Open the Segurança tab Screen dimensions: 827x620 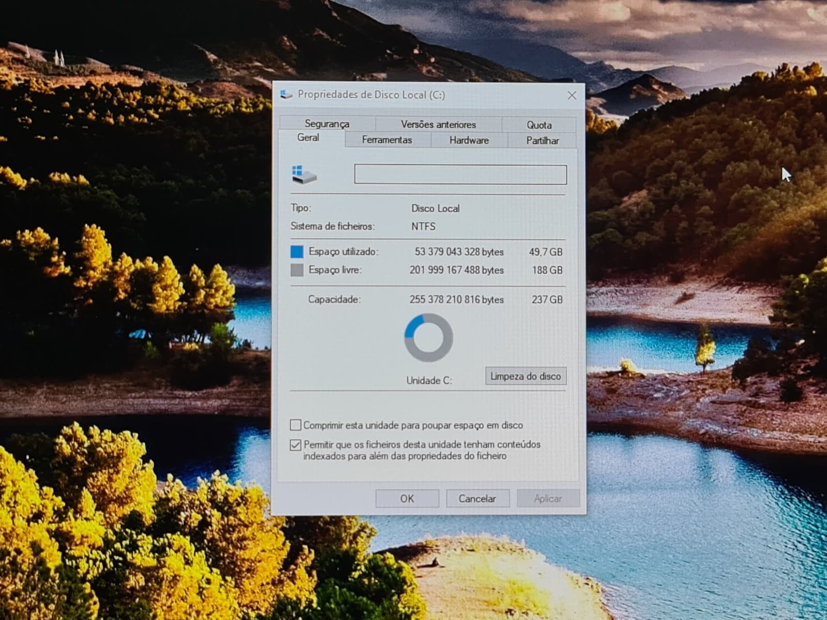pos(327,124)
